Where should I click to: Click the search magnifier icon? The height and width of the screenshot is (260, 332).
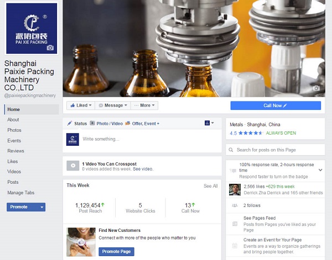click(231, 150)
